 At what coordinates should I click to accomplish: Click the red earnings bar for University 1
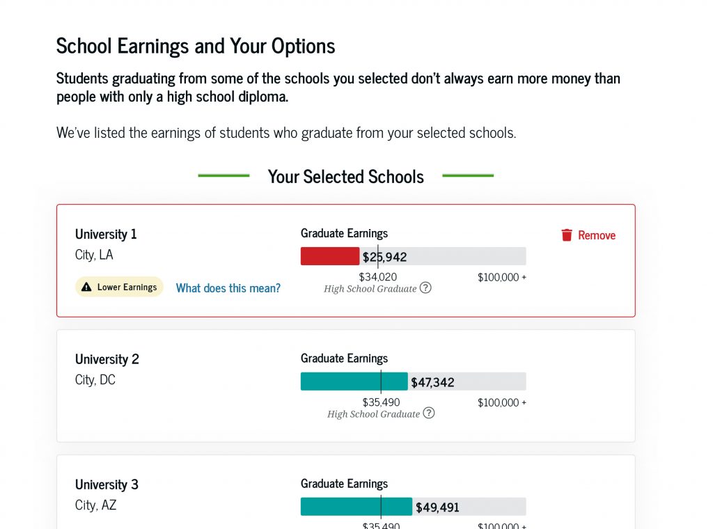coord(329,256)
